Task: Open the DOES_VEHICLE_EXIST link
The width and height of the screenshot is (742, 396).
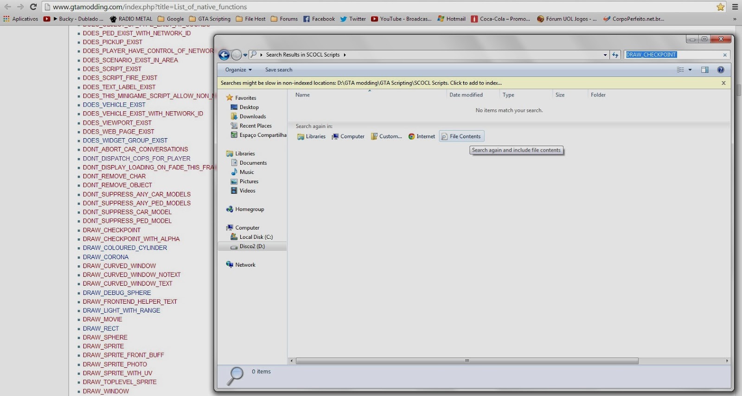Action: point(114,105)
